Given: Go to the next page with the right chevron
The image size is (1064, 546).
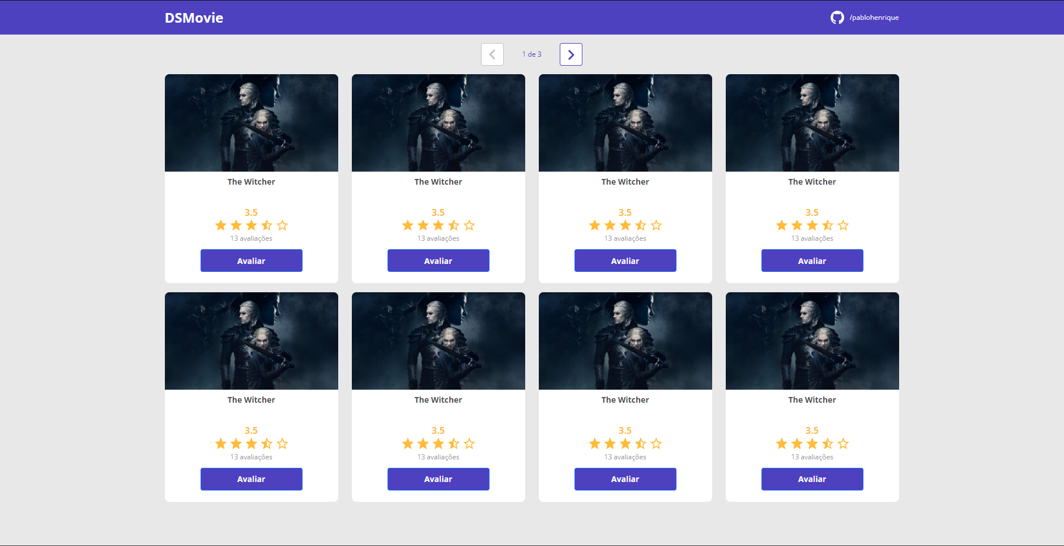Looking at the screenshot, I should point(571,54).
